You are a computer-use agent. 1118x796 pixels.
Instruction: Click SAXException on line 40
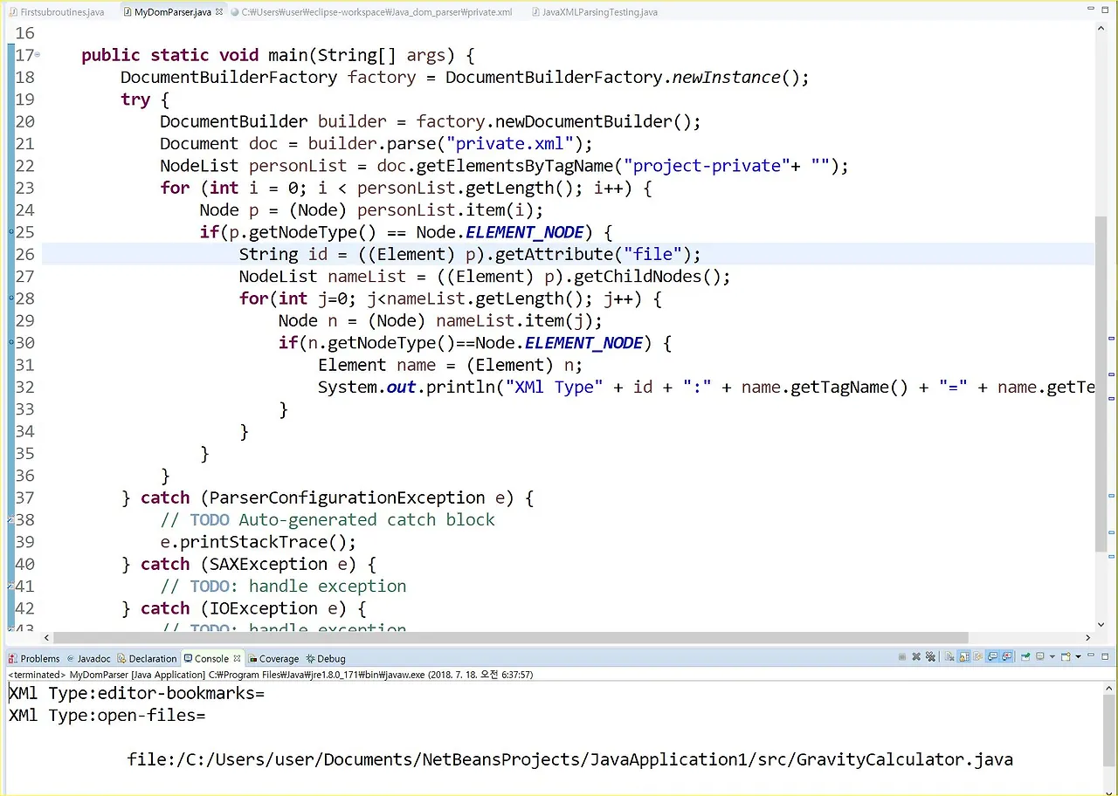click(x=269, y=564)
